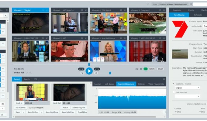The image size is (207, 121).
Task: Use the rewind and fast-forward pill control
Action: click(x=97, y=69)
